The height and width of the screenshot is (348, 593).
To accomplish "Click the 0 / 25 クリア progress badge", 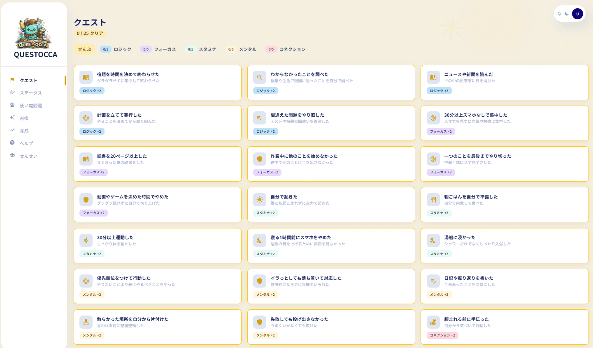I will tap(90, 33).
